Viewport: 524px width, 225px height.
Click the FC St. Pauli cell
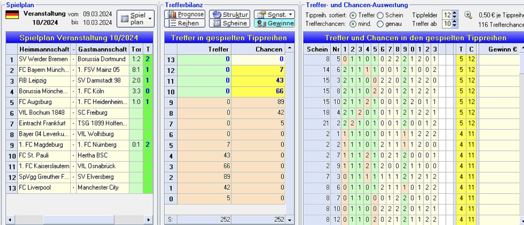pyautogui.click(x=44, y=155)
